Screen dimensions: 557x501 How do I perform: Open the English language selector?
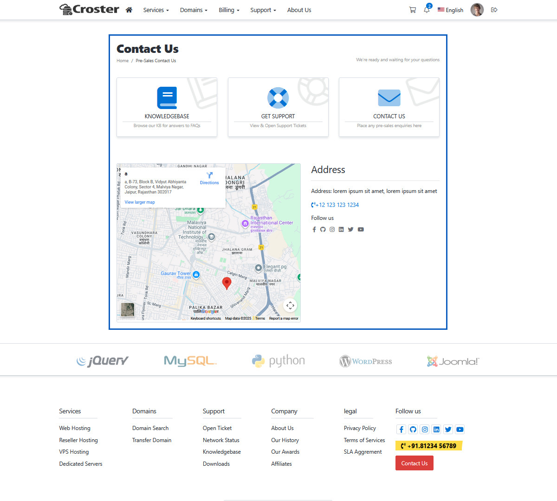click(450, 10)
